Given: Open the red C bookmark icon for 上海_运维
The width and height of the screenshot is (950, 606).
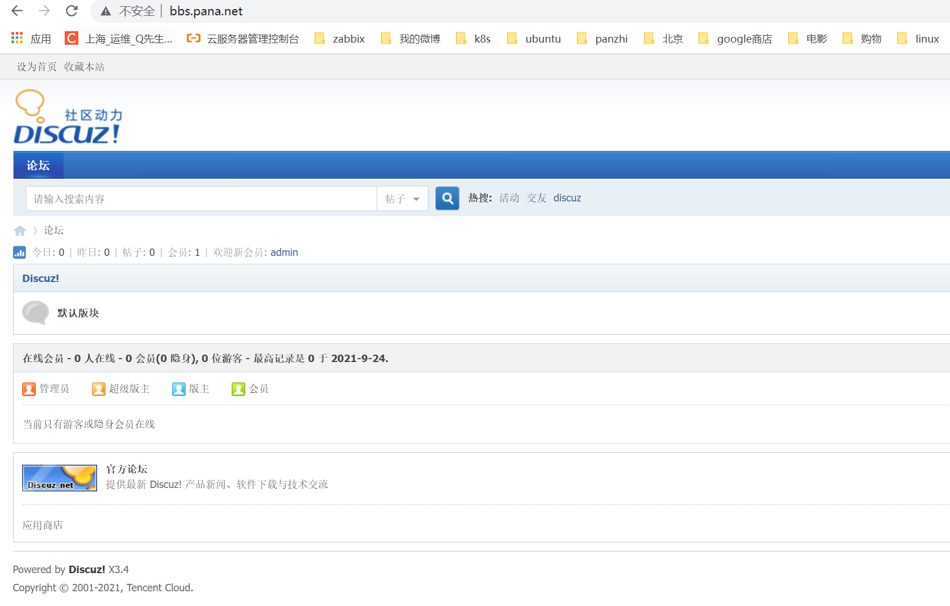Looking at the screenshot, I should pyautogui.click(x=72, y=38).
